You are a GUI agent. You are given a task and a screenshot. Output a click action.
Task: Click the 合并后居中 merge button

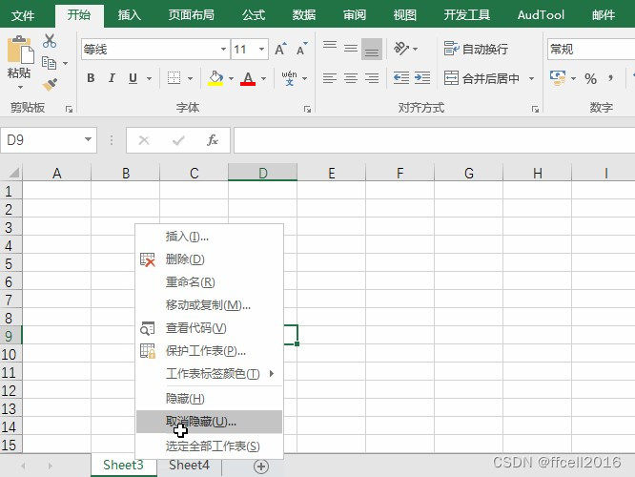tap(481, 78)
